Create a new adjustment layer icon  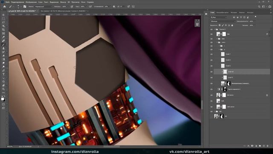[x=256, y=146]
